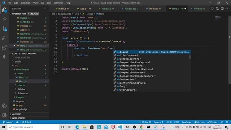Switch to the App.js editor tab
This screenshot has width=231, height=130.
coord(84,9)
